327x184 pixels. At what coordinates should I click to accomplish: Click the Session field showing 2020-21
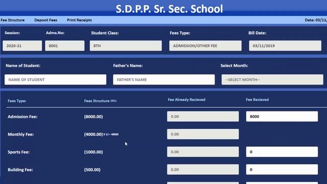22,45
